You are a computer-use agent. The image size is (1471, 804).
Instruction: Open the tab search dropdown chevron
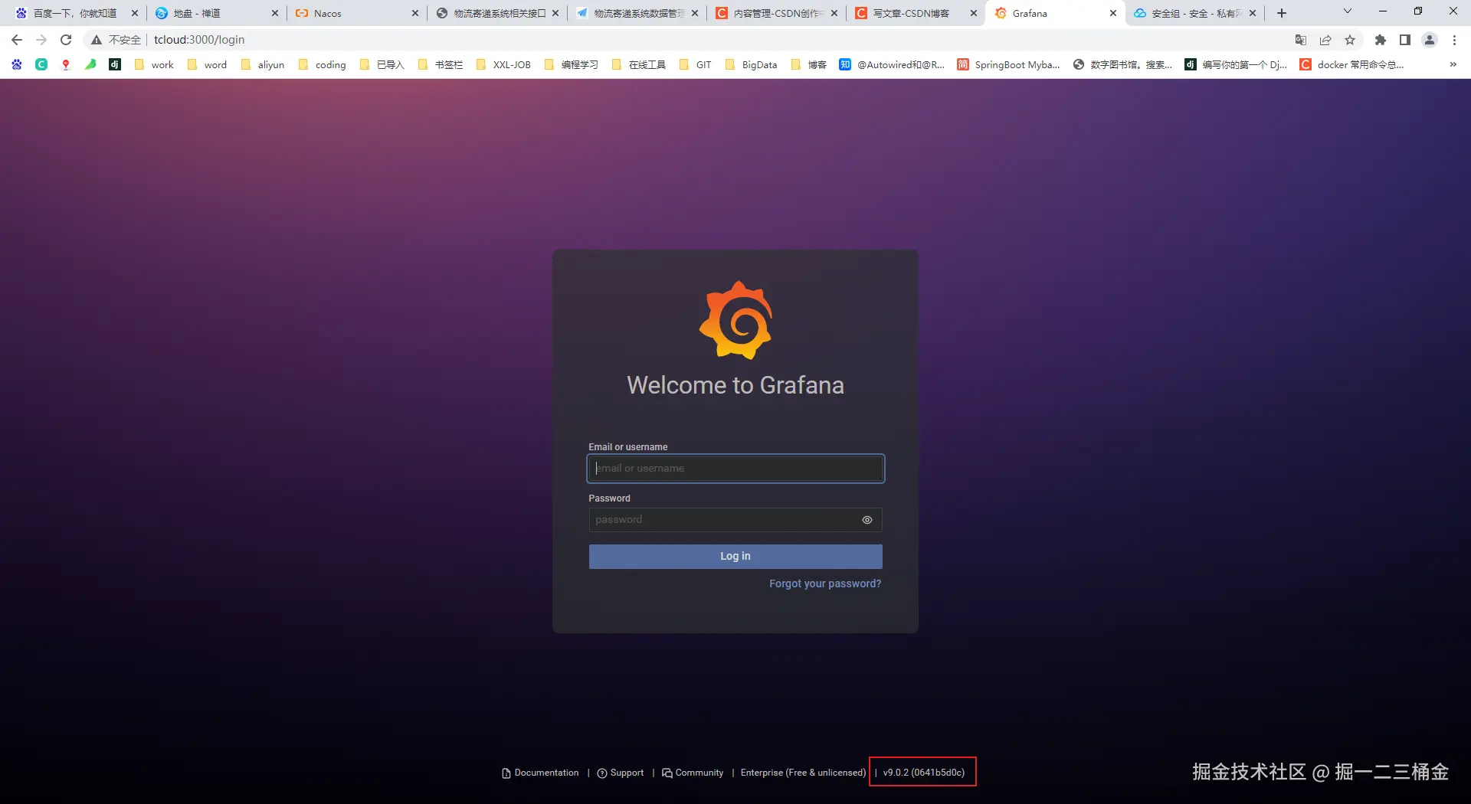(1348, 11)
